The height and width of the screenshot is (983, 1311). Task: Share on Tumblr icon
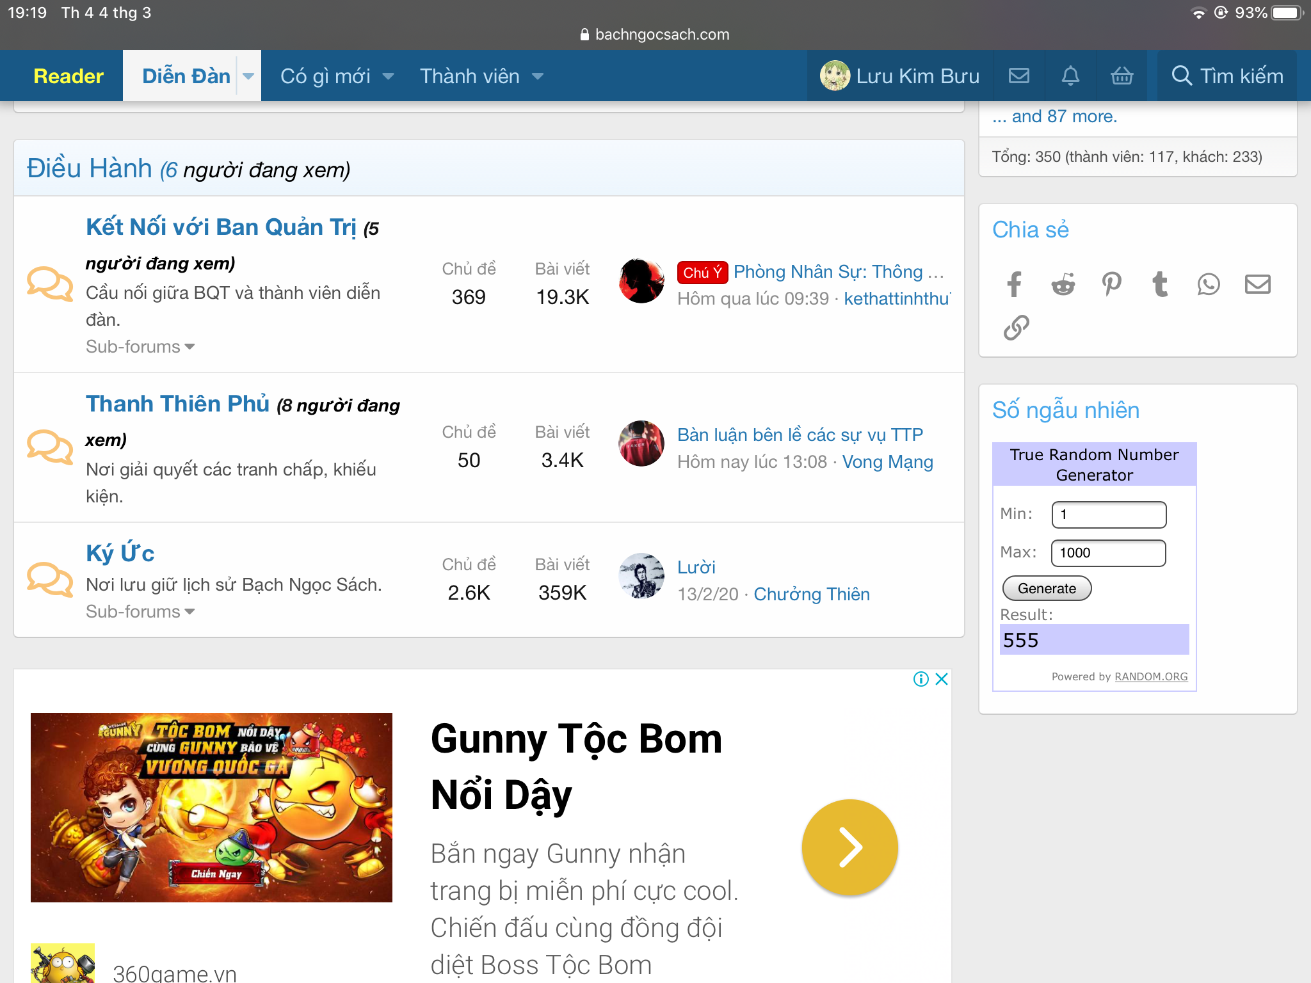pyautogui.click(x=1160, y=284)
